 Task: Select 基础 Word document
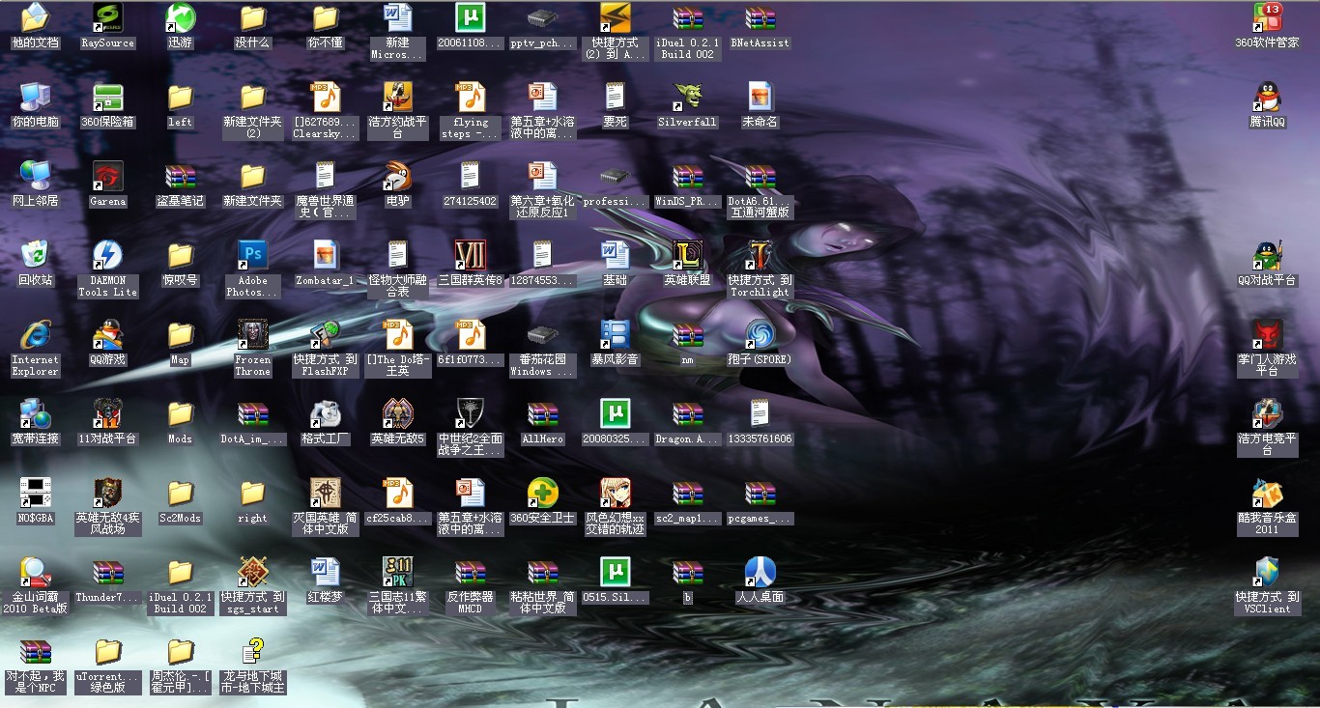point(615,255)
